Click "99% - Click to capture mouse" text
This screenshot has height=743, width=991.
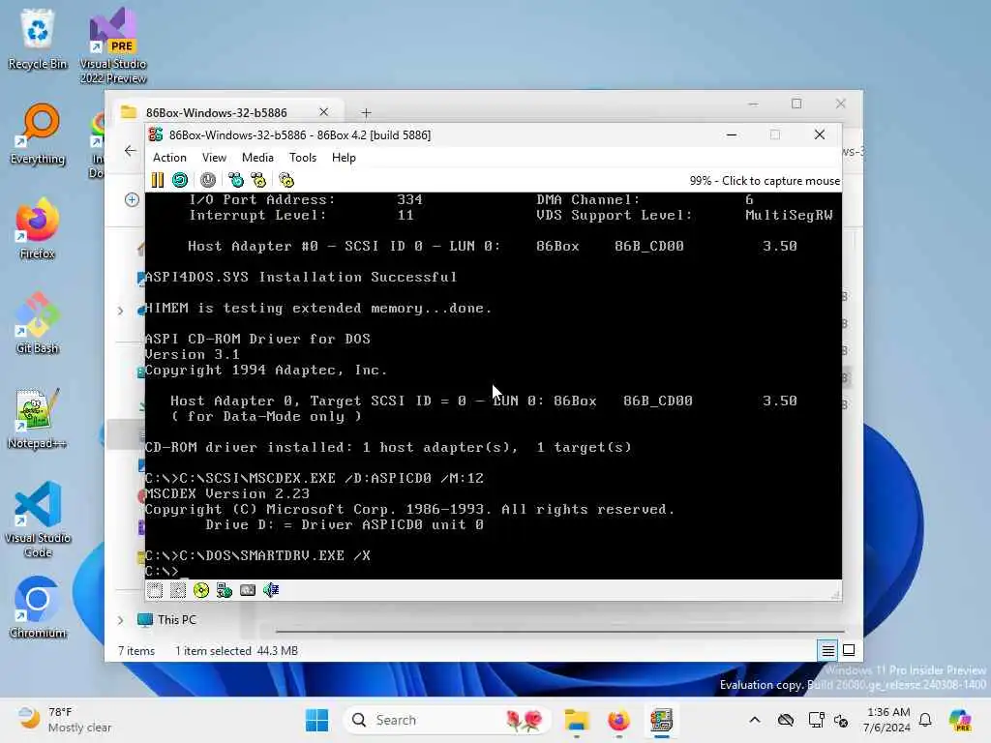pyautogui.click(x=765, y=181)
